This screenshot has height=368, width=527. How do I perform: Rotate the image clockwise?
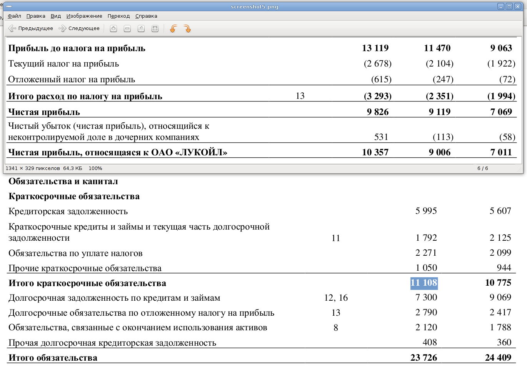point(187,28)
